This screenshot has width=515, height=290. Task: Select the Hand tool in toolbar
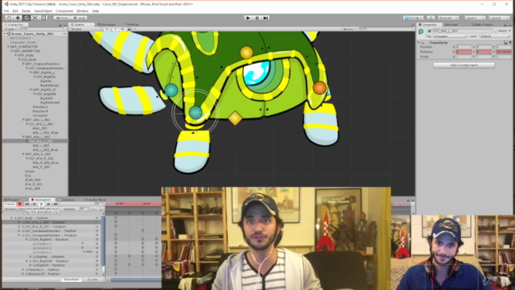pyautogui.click(x=9, y=18)
